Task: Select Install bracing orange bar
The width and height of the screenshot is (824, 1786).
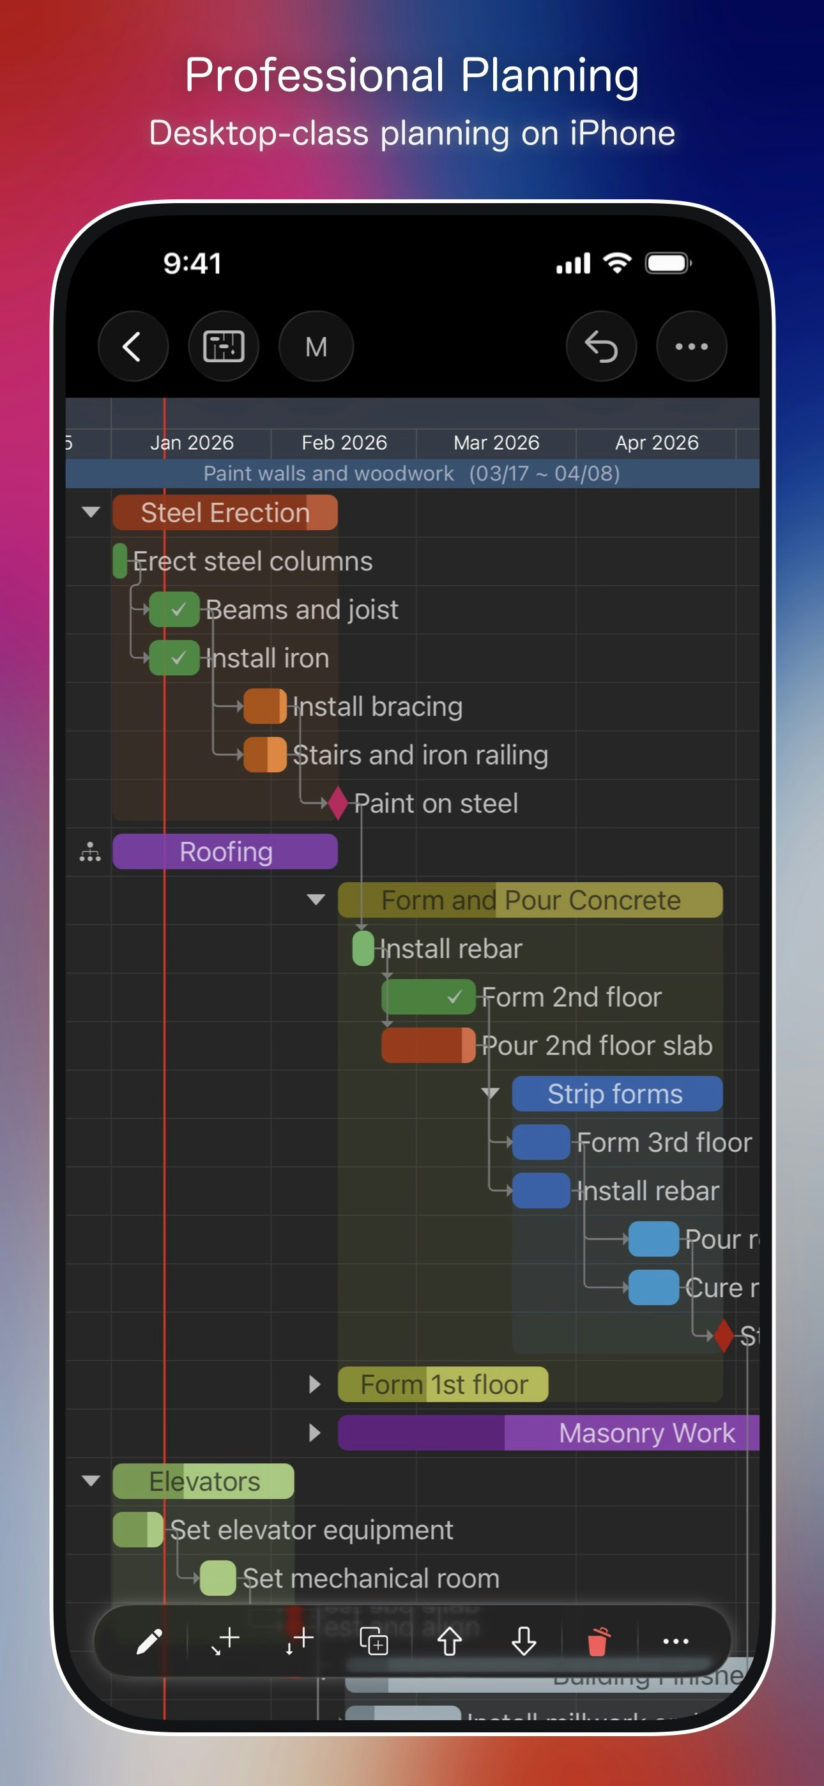Action: pos(265,706)
